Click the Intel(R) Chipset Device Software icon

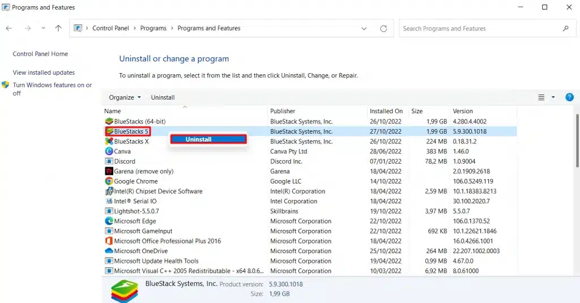109,191
